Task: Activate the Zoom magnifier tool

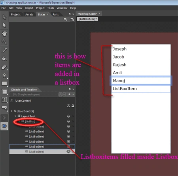Action: pos(4,42)
